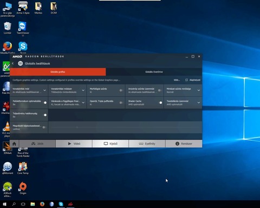Image resolution: width=260 pixels, height=208 pixels.
Task: Open Pale Moon from the taskbar
Action: click(51, 204)
